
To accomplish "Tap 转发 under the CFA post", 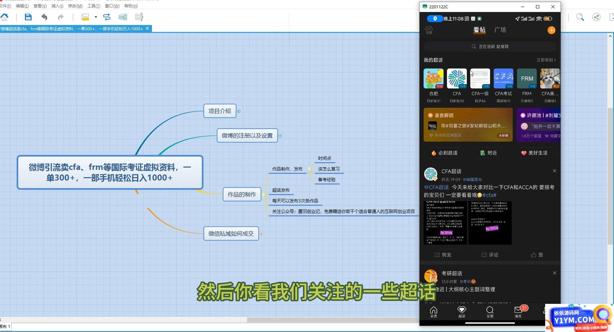I will click(443, 255).
